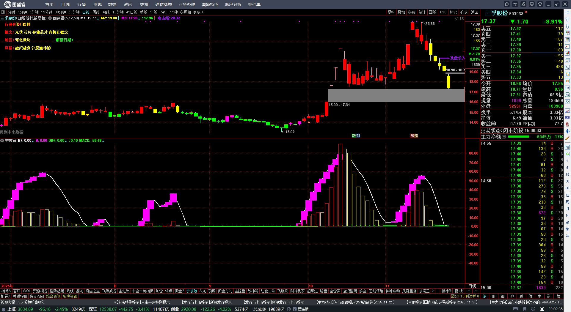Screen dimensions: 571x312
Task: Open the skin theme shirt icon
Action: point(540,4)
